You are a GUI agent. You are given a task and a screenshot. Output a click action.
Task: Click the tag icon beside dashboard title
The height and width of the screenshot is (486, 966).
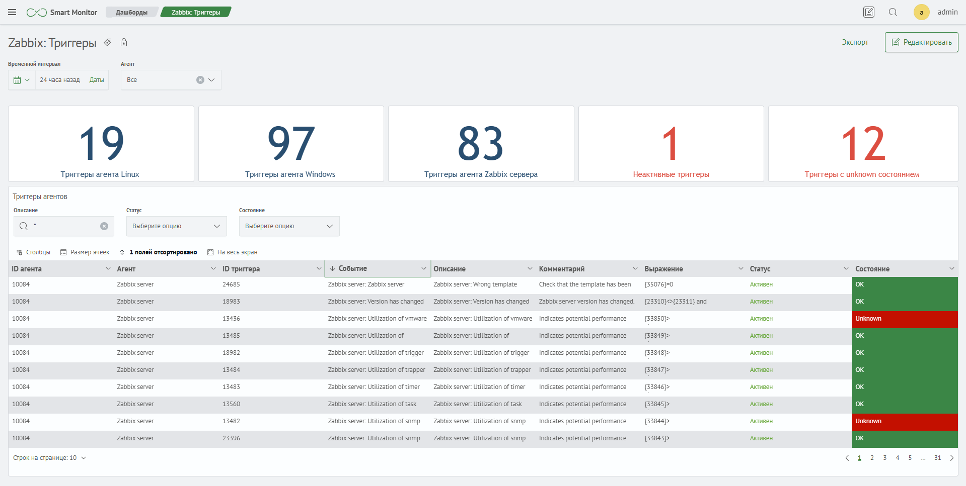point(108,43)
